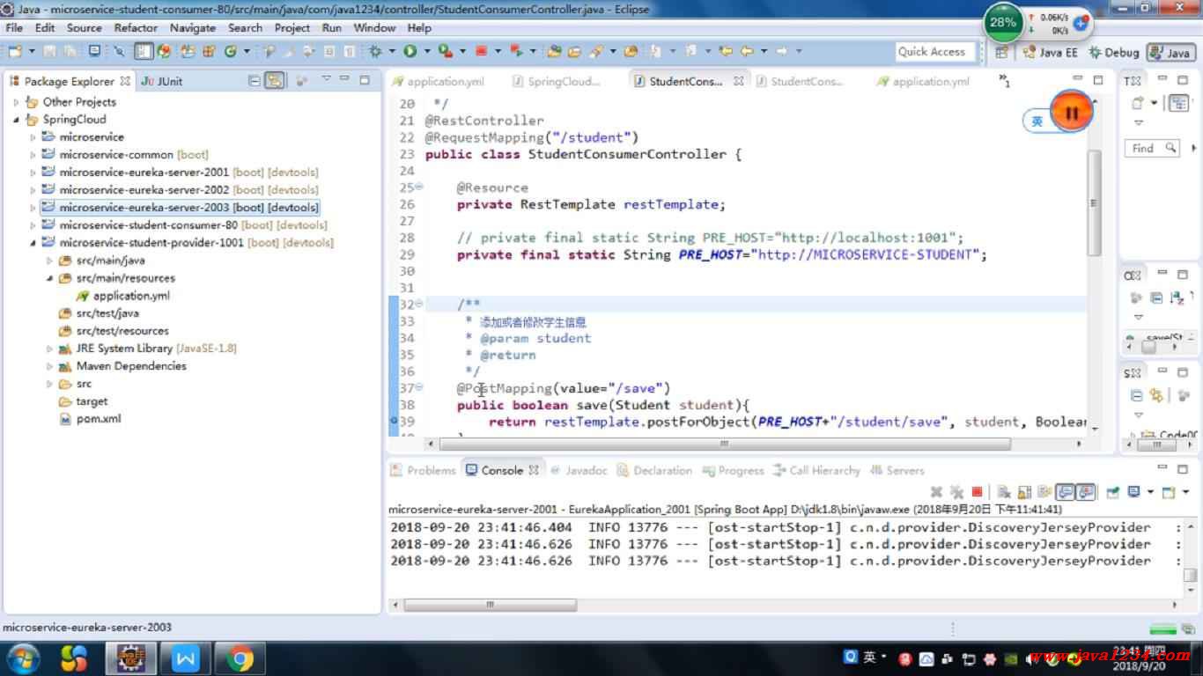This screenshot has width=1203, height=676.
Task: Expand Maven Dependencies node
Action: pyautogui.click(x=50, y=366)
